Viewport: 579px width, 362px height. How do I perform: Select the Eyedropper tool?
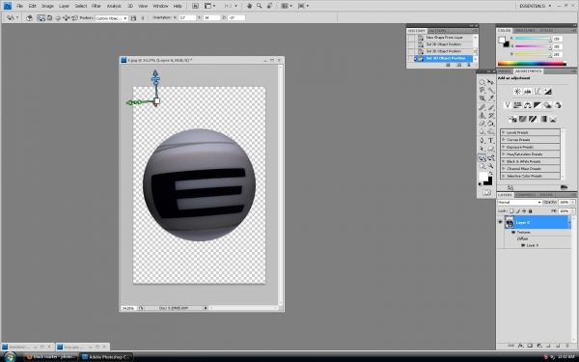coord(491,98)
